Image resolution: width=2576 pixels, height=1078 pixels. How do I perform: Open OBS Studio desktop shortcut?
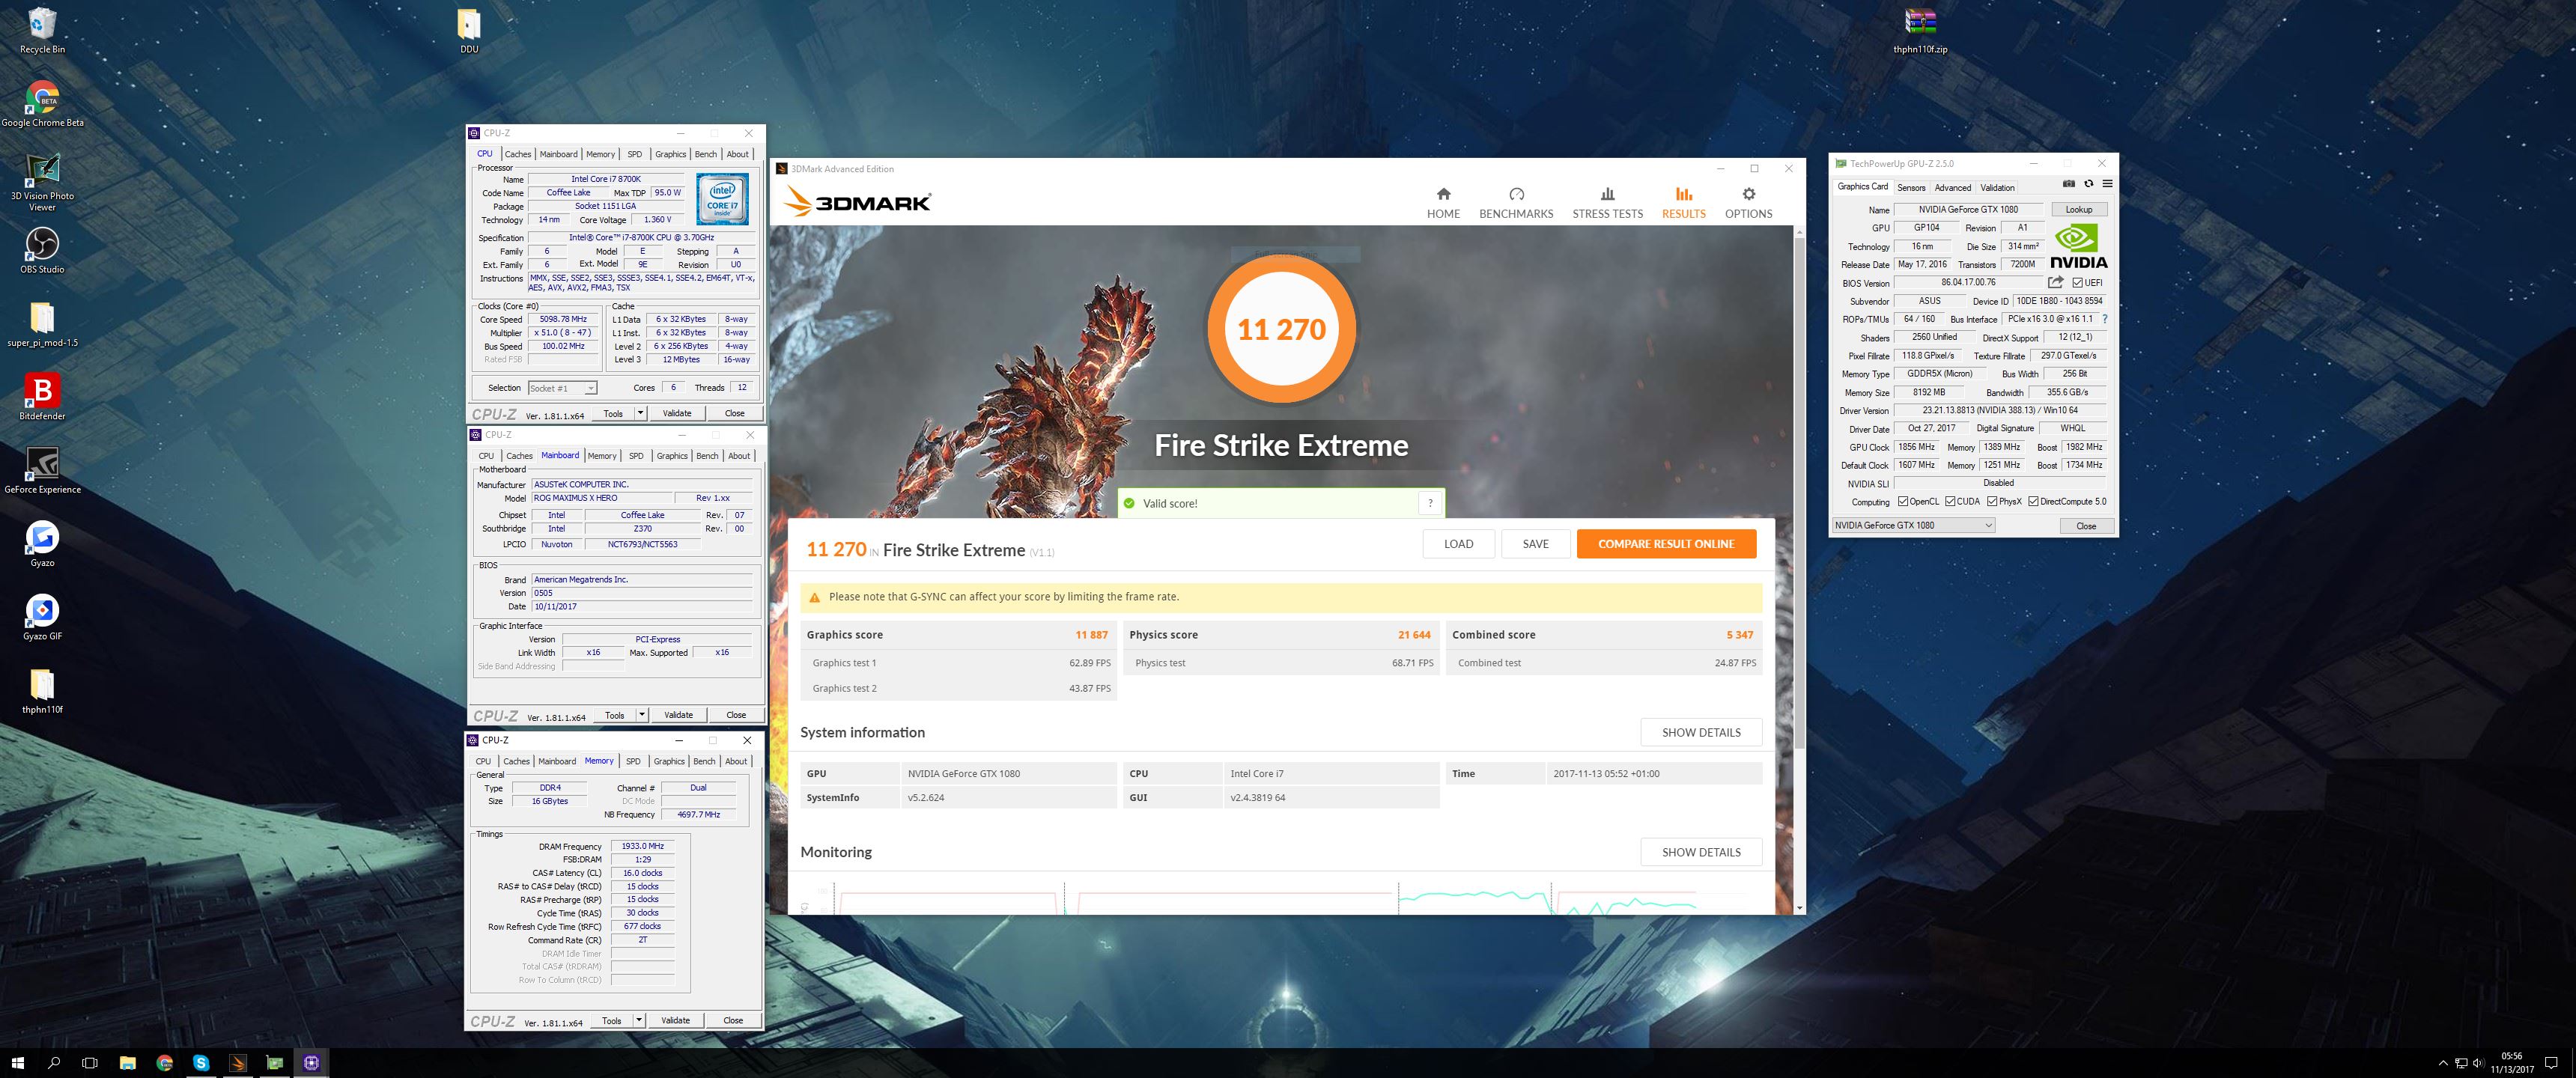(x=42, y=250)
